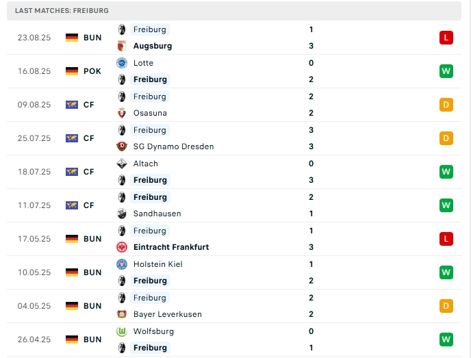Click the Osasuna club crest
Viewport: 471px width, 358px height.
point(122,113)
